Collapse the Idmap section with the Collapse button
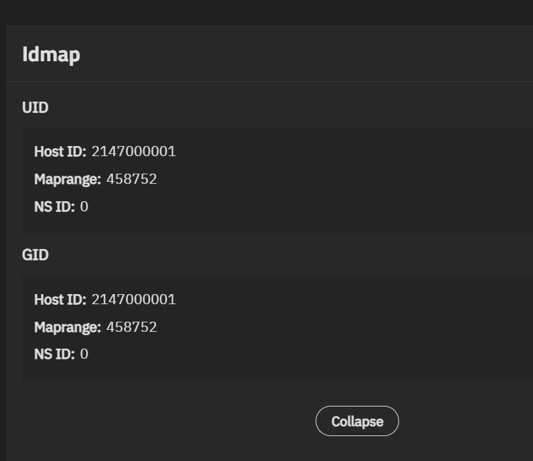The height and width of the screenshot is (461, 533). coord(357,421)
